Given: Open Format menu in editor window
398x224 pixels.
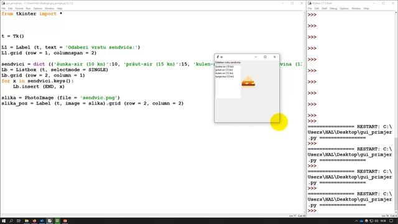Looking at the screenshot, I should pyautogui.click(x=19, y=8).
